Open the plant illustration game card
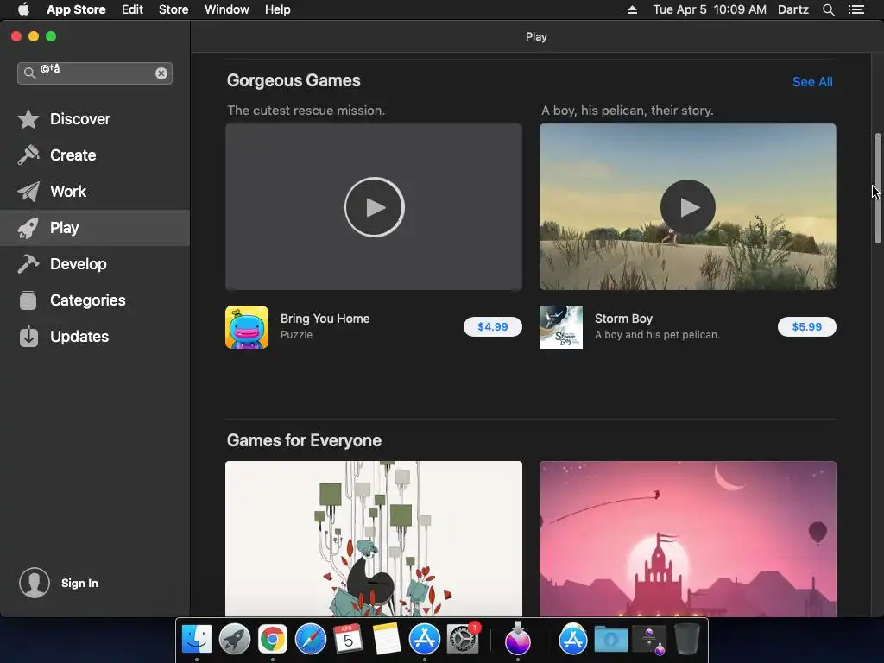 [374, 539]
